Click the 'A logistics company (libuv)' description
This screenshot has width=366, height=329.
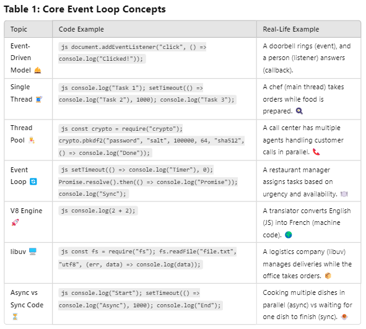[307, 263]
